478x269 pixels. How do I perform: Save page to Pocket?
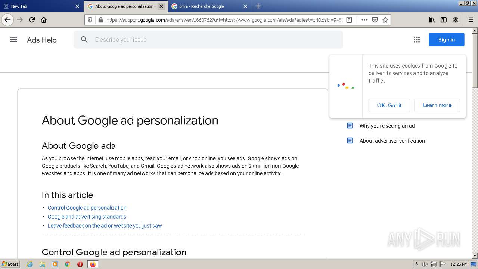click(x=375, y=20)
